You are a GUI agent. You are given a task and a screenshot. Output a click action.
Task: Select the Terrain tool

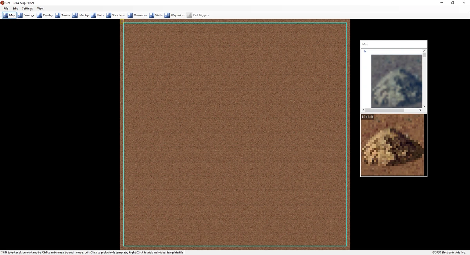[63, 15]
